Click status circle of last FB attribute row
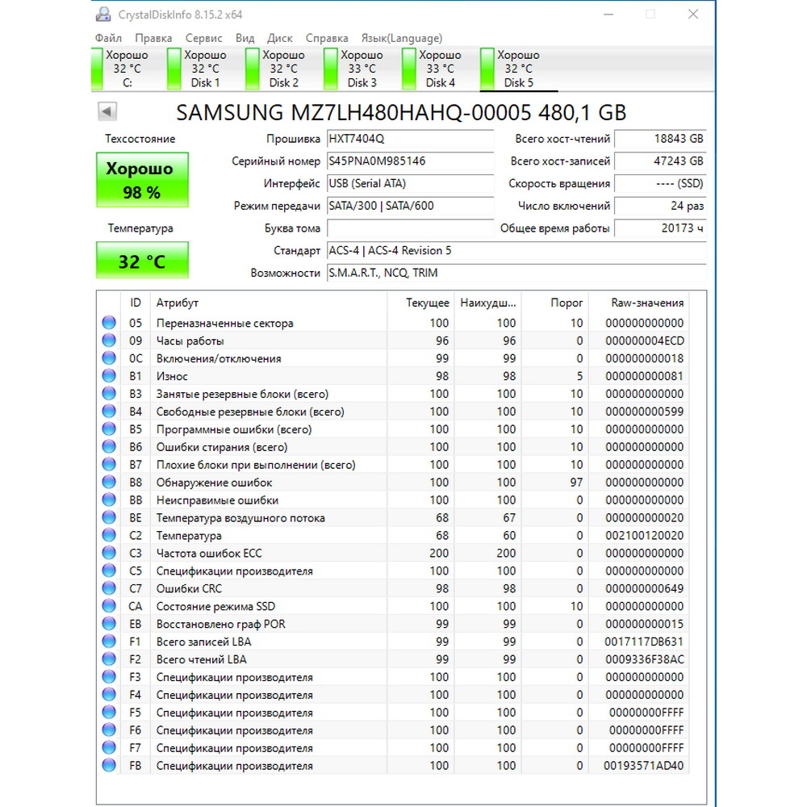Image resolution: width=807 pixels, height=807 pixels. [109, 765]
